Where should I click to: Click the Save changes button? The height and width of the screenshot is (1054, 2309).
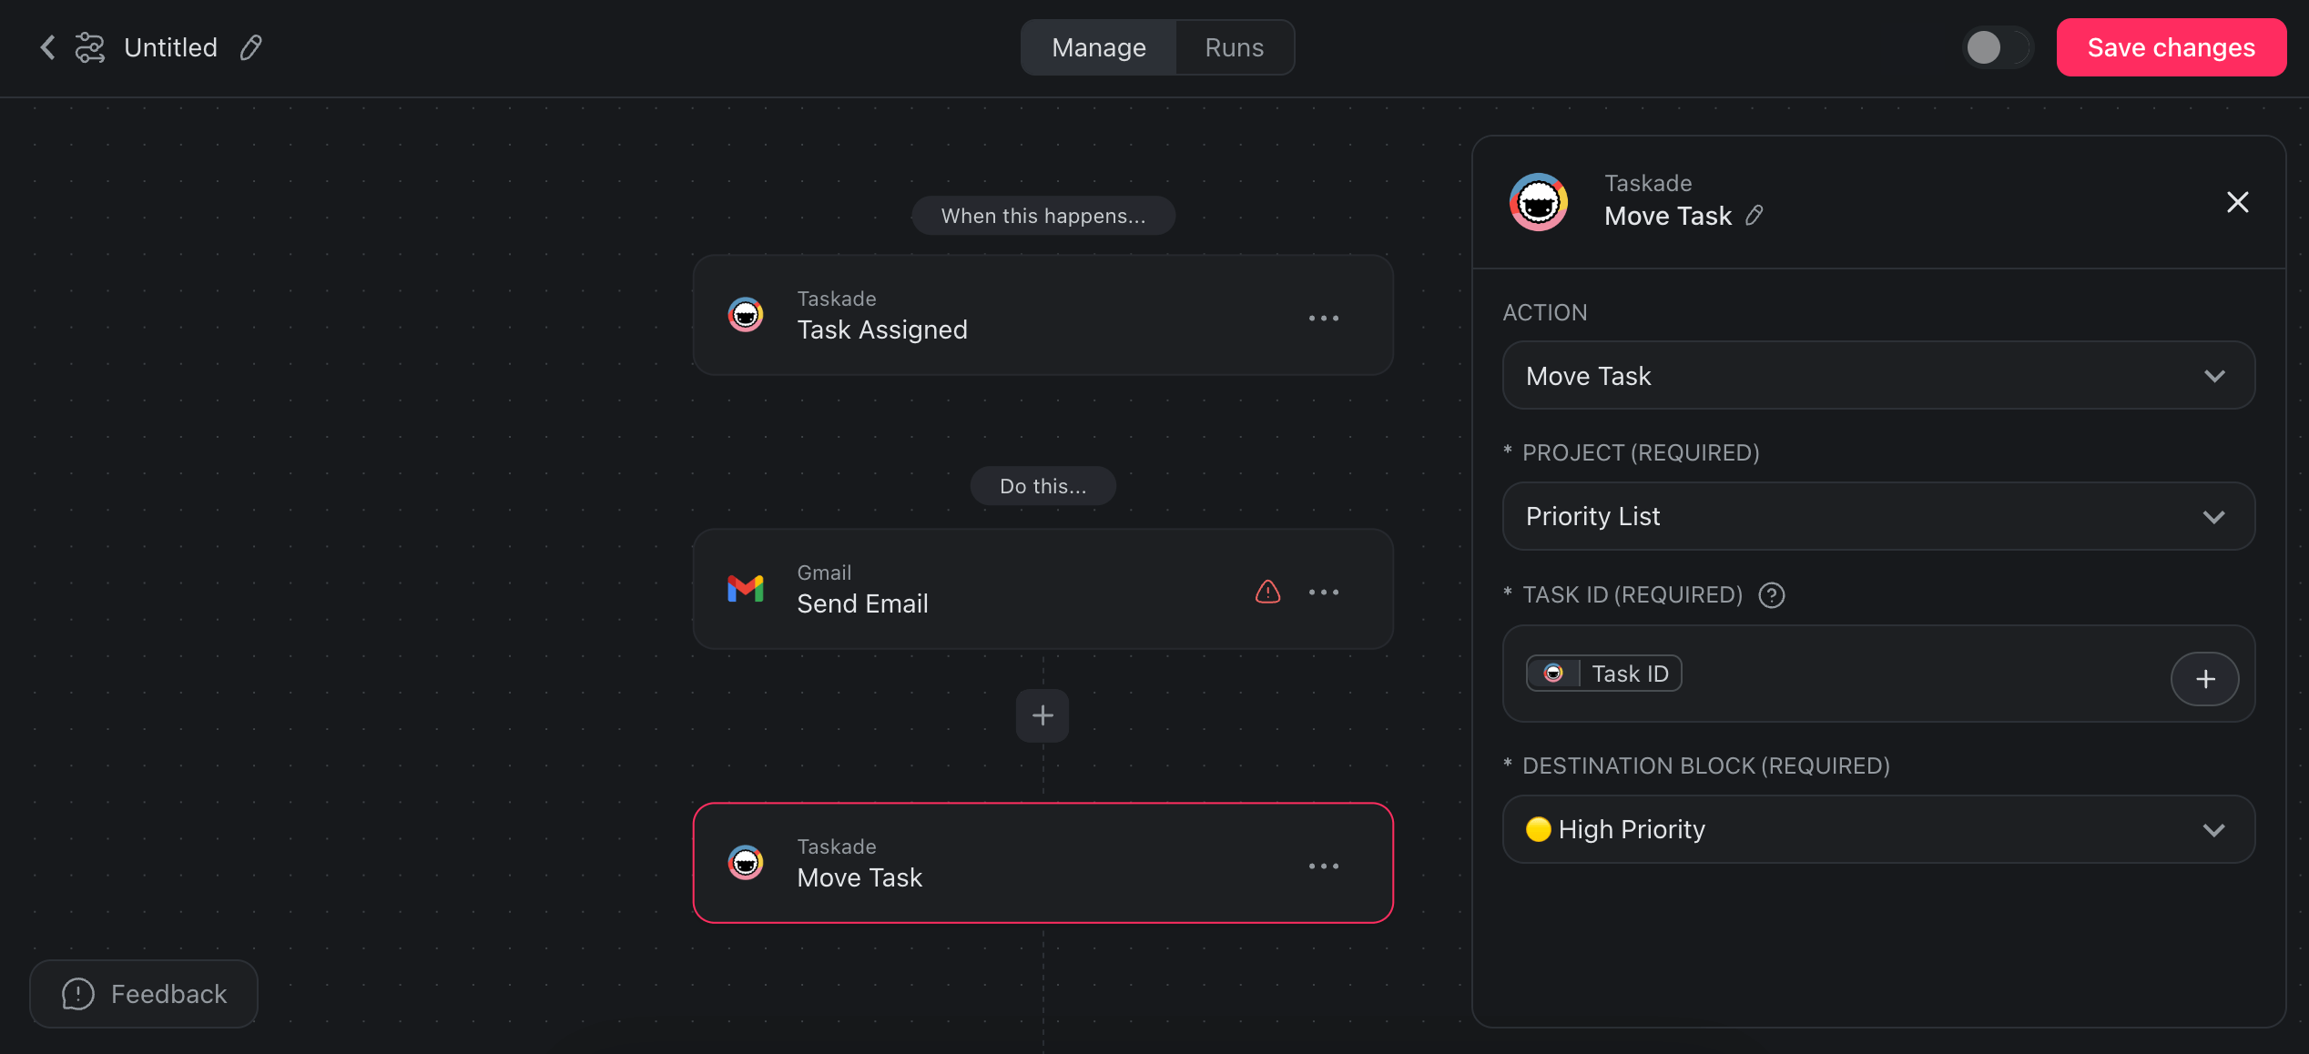pyautogui.click(x=2171, y=47)
